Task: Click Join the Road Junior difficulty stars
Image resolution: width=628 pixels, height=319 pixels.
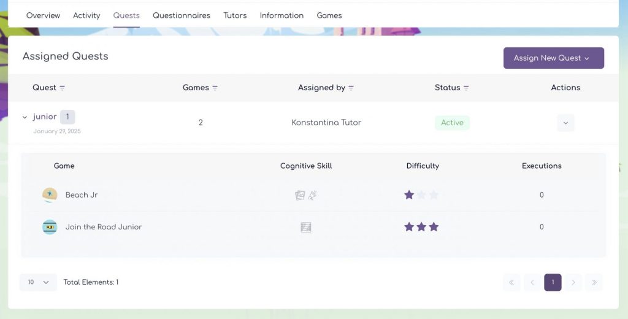Action: [x=421, y=227]
